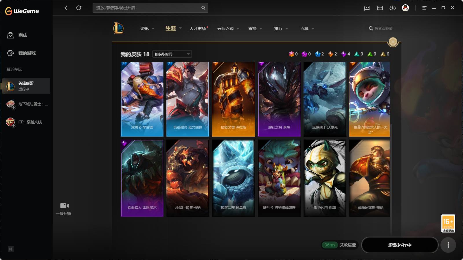Select 地下城与勇士 in recent games
The width and height of the screenshot is (463, 260).
click(26, 104)
